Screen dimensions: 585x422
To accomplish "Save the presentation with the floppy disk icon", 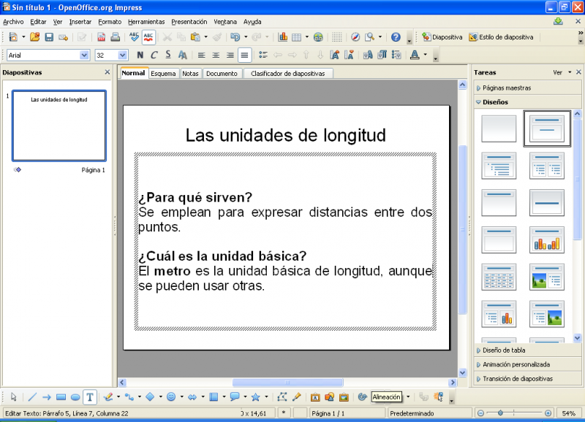I will 49,37.
